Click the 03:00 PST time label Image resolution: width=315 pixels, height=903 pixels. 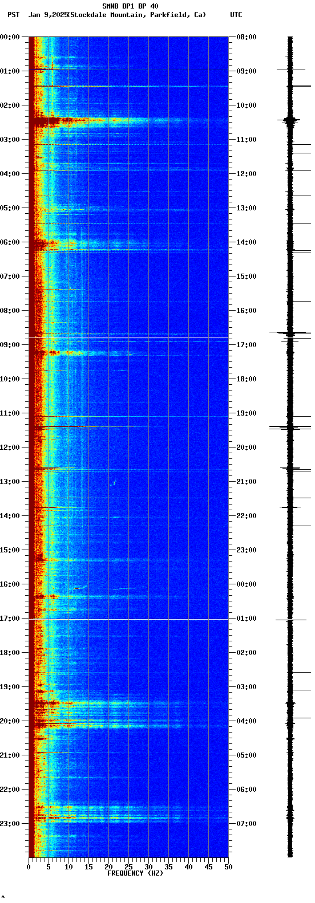(10, 140)
